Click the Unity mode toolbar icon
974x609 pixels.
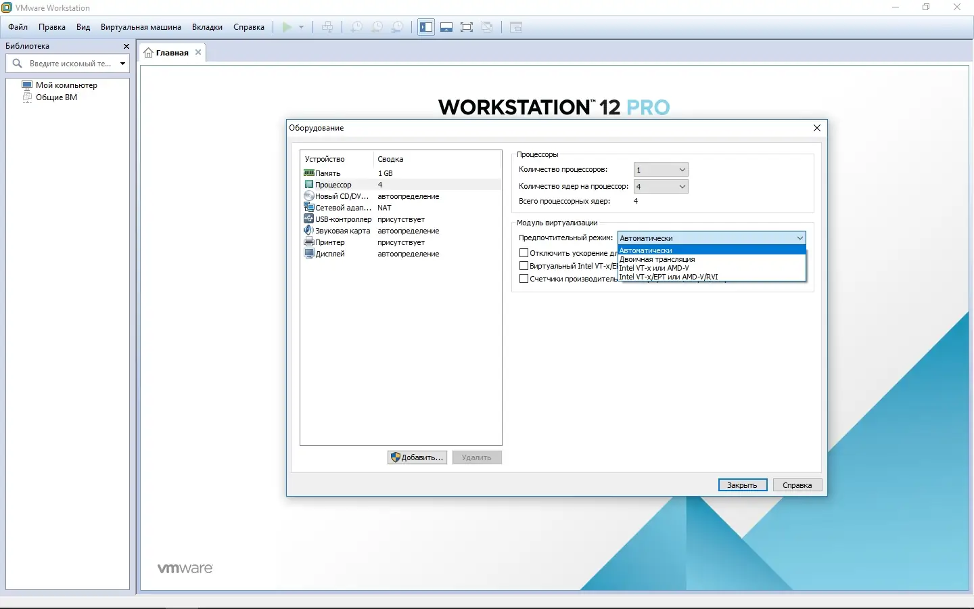pyautogui.click(x=487, y=27)
